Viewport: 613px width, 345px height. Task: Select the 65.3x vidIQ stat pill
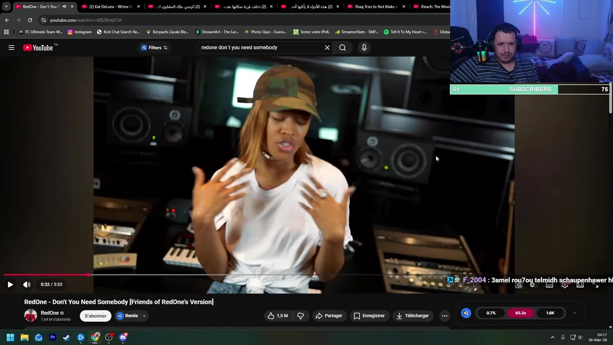point(521,313)
